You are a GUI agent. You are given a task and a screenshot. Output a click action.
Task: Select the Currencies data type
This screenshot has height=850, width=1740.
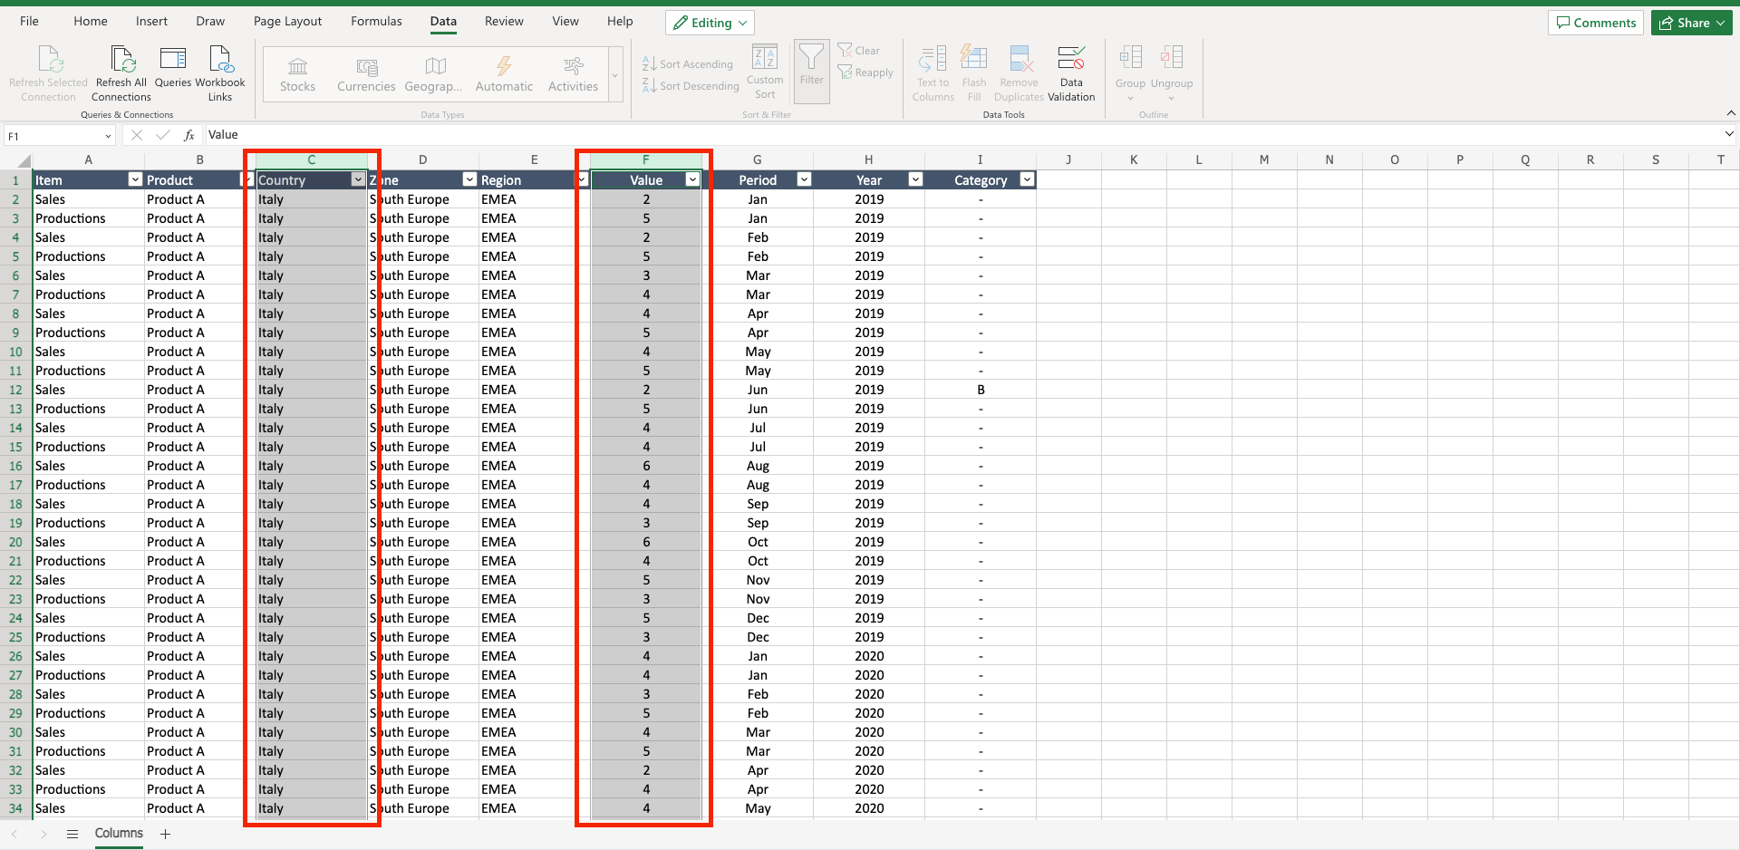(x=366, y=72)
